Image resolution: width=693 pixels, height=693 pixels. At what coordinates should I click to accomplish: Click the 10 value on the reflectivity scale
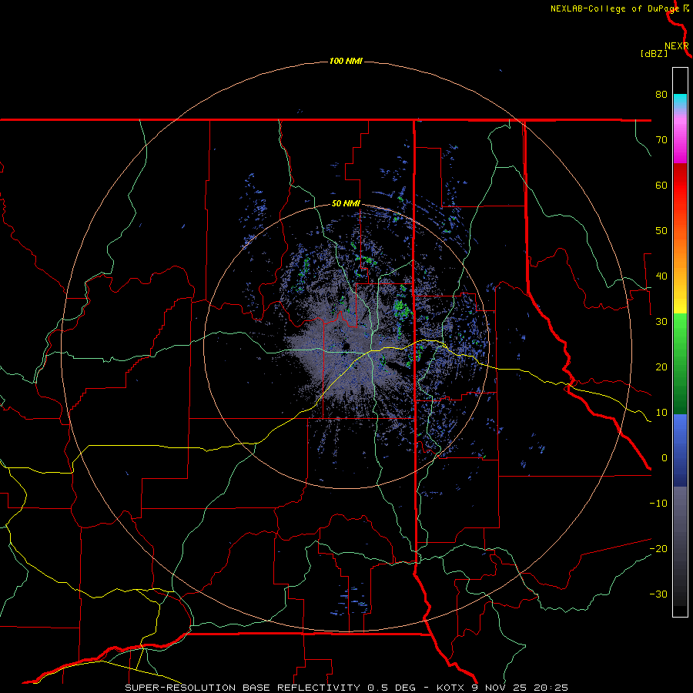[661, 413]
